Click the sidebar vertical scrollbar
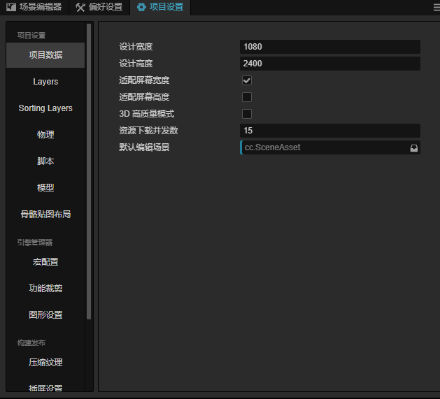Image resolution: width=440 pixels, height=399 pixels. [x=89, y=171]
